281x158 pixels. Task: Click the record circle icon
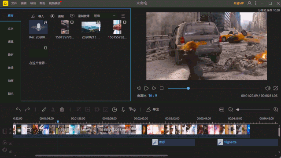click(x=52, y=16)
